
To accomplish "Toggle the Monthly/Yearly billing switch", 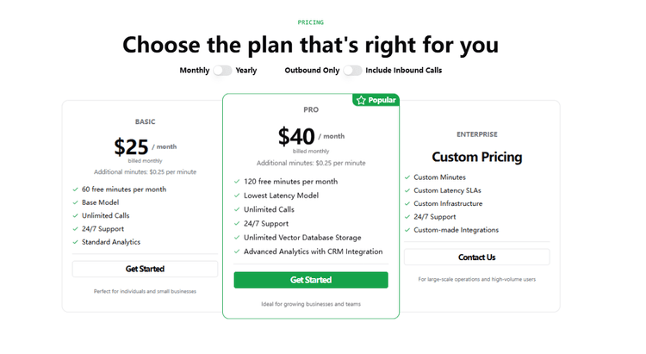I will (x=222, y=71).
